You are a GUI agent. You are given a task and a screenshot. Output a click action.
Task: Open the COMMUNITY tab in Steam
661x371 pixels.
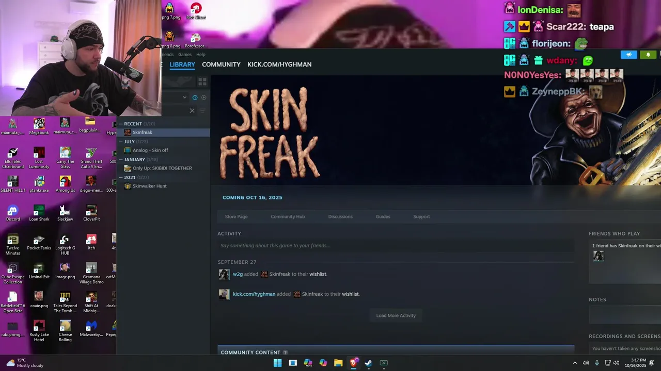[x=221, y=64]
